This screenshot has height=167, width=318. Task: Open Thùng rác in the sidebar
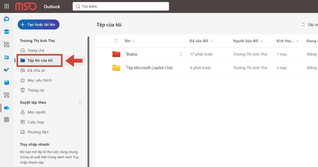(36, 90)
